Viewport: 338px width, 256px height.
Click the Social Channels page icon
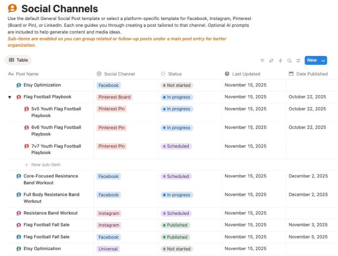(12, 8)
